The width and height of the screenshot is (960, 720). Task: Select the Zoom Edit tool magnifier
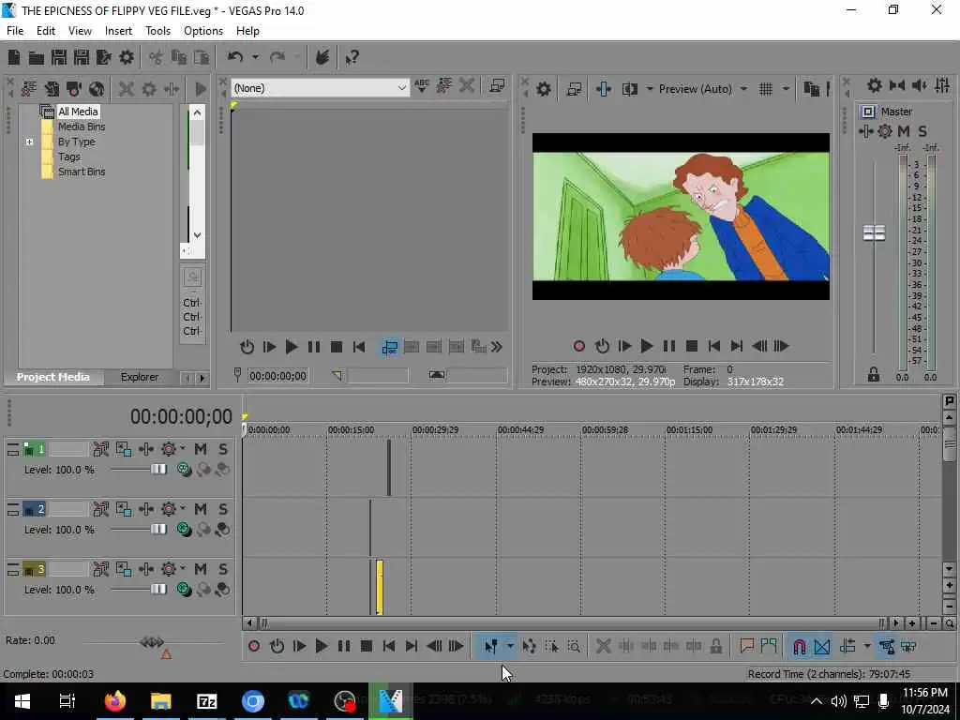point(574,646)
